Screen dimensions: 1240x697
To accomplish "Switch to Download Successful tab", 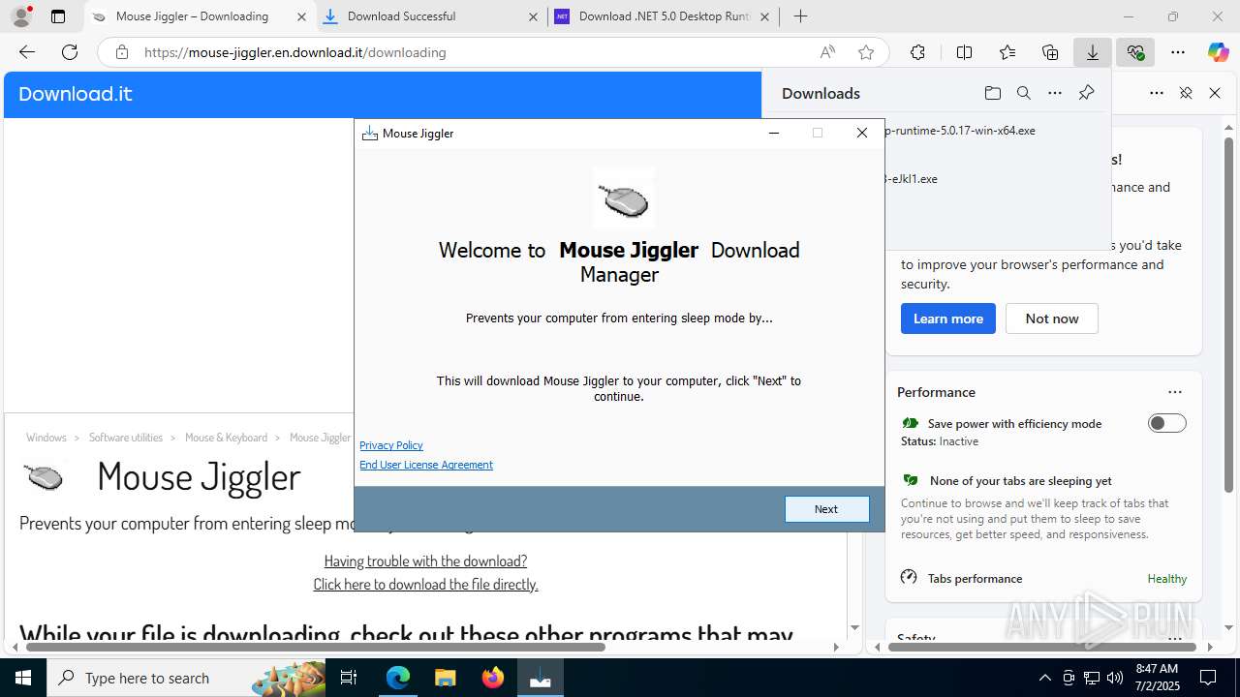I will pyautogui.click(x=432, y=16).
